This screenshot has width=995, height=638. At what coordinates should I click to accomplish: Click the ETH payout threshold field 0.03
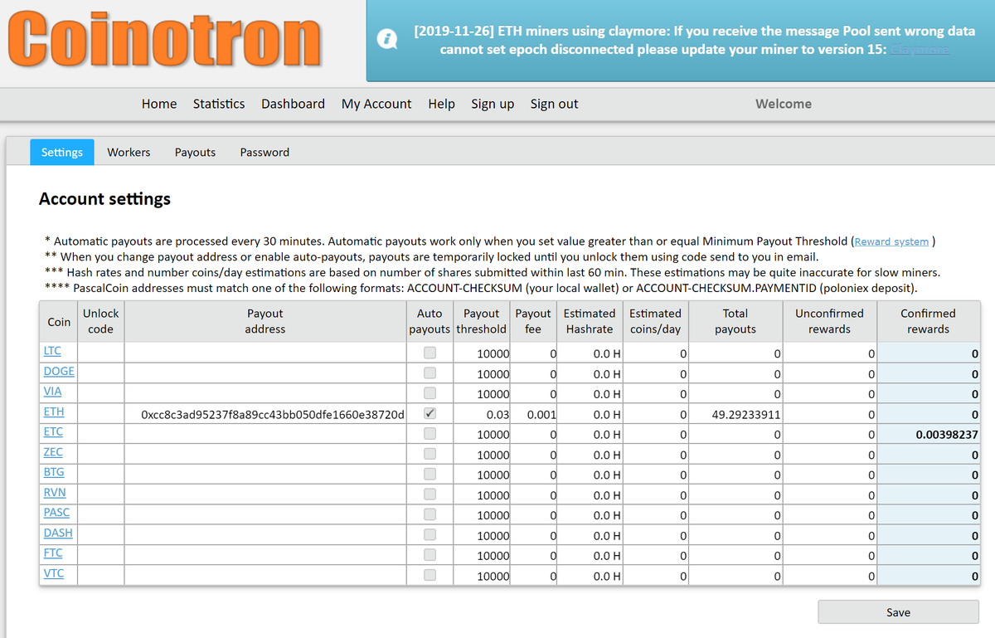(x=482, y=413)
